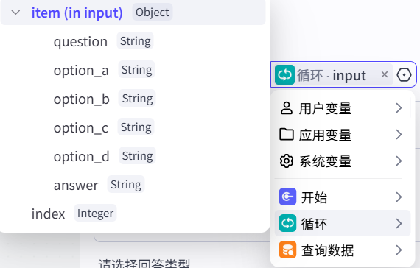This screenshot has width=420, height=268.
Task: Click the user icon beside 用户变量
Action: click(287, 108)
